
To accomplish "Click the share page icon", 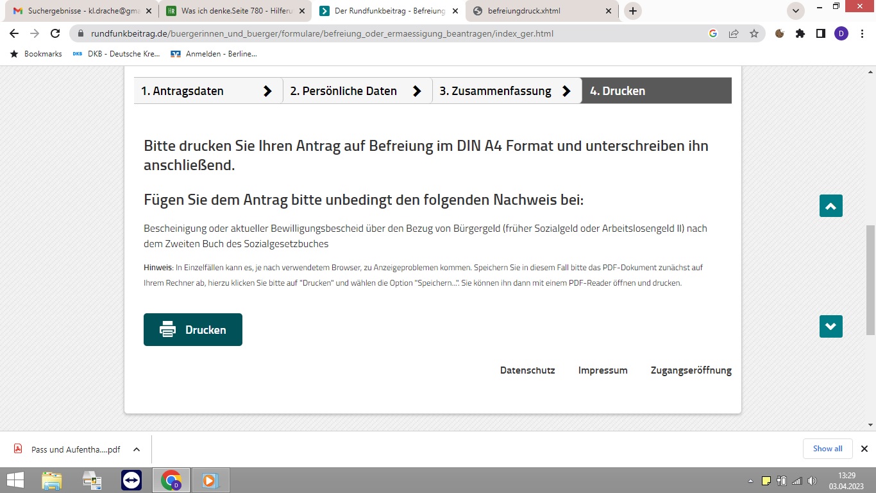I will click(x=734, y=33).
